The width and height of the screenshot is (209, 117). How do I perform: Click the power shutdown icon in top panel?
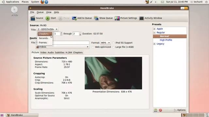(x=206, y=2)
